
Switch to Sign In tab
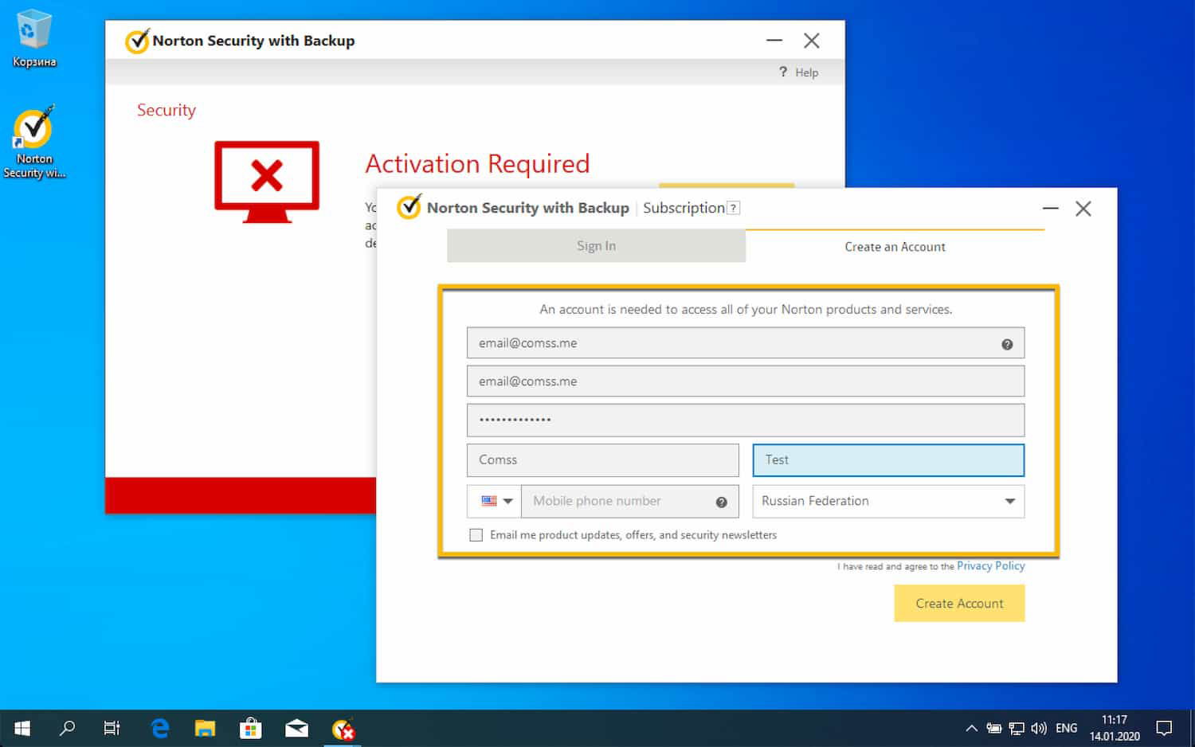pyautogui.click(x=596, y=246)
